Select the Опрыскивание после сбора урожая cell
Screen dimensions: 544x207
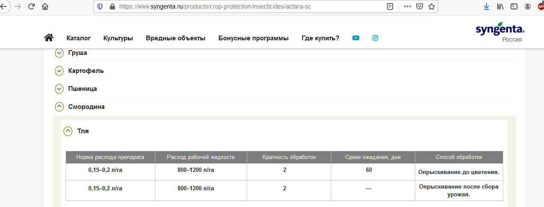[459, 190]
